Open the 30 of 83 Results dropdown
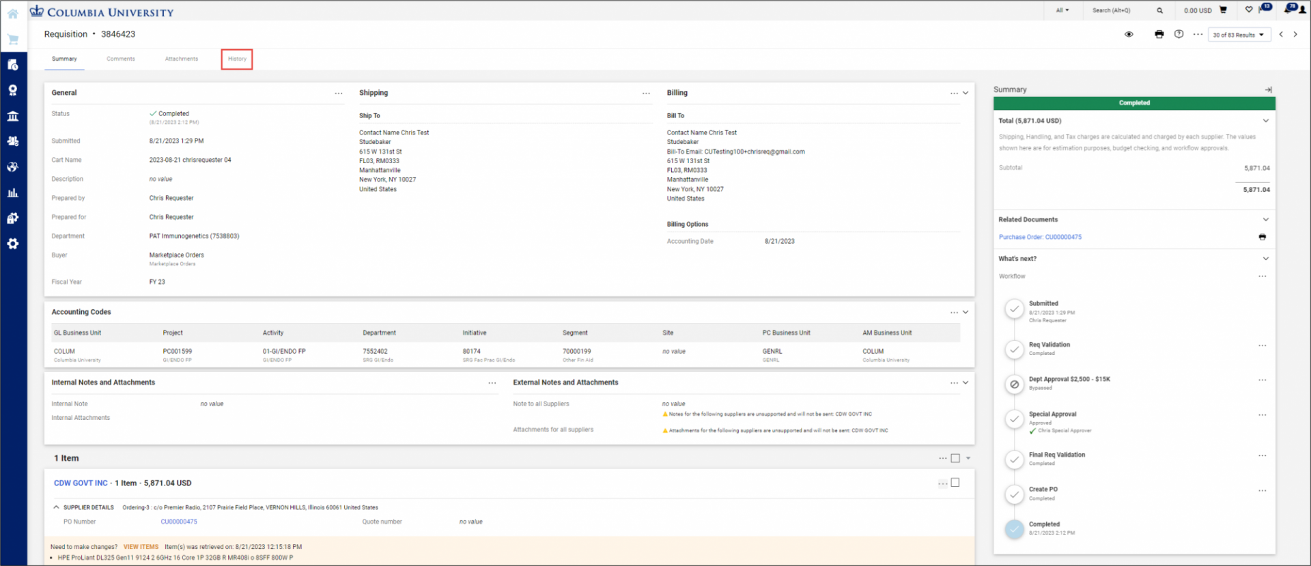Viewport: 1311px width, 566px height. tap(1239, 35)
